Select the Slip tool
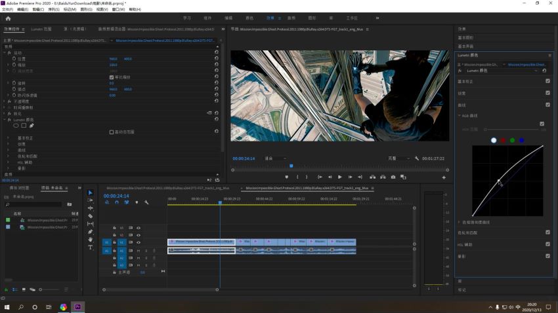Image resolution: width=558 pixels, height=313 pixels. pyautogui.click(x=90, y=224)
